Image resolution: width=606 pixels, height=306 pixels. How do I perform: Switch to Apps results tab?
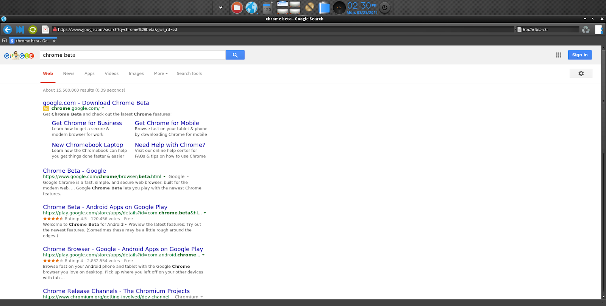click(x=89, y=73)
